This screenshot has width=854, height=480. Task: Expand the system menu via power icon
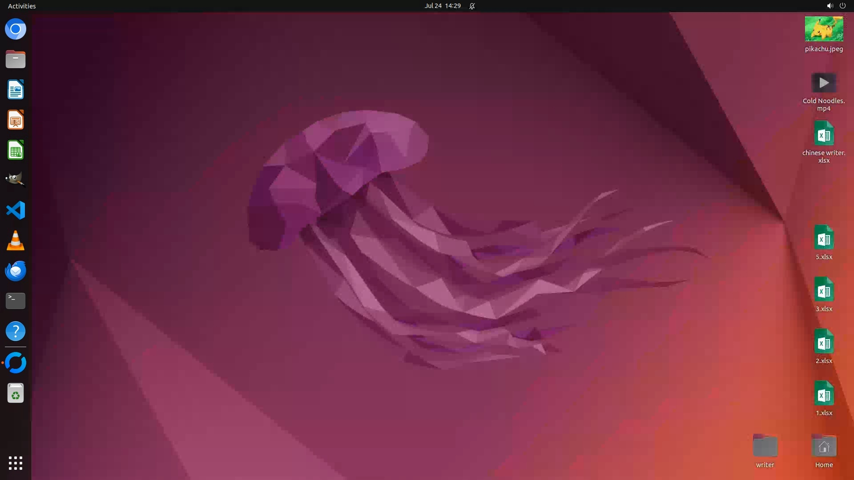[842, 6]
